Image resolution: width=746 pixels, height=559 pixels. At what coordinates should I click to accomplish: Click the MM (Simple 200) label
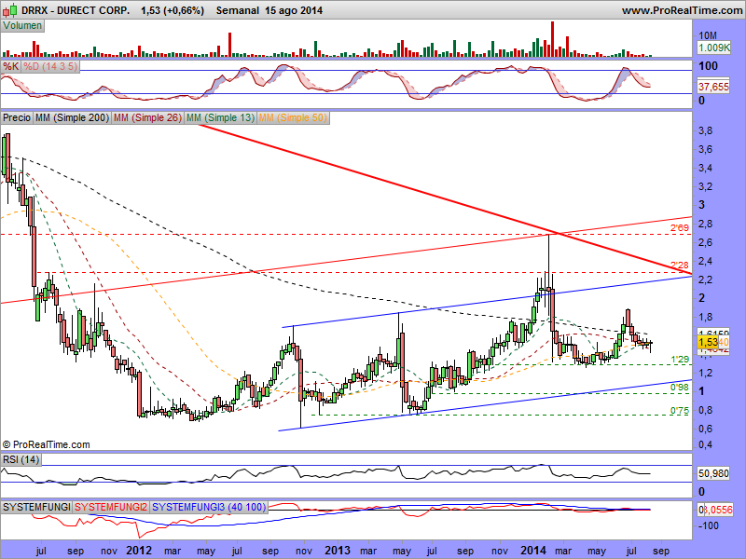pyautogui.click(x=70, y=118)
